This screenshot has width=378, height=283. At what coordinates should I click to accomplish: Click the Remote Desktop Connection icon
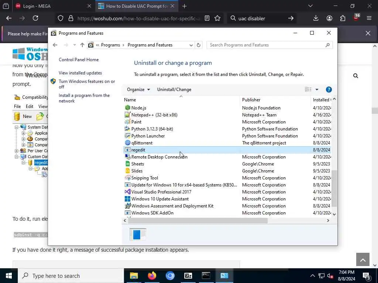(127, 157)
